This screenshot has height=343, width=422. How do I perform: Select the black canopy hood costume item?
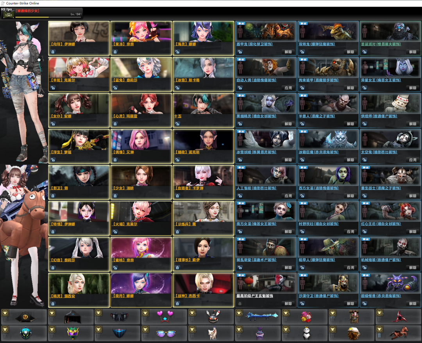[72, 317]
